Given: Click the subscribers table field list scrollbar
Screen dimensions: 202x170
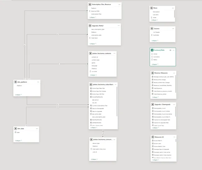Looking at the screenshot, I should (x=117, y=101).
